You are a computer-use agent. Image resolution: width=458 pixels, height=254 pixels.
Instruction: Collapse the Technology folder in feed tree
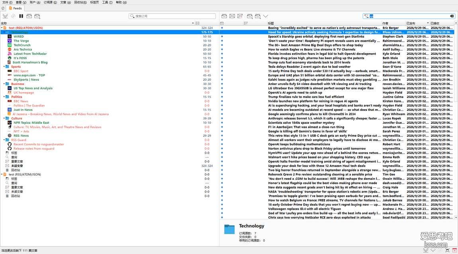(4, 32)
